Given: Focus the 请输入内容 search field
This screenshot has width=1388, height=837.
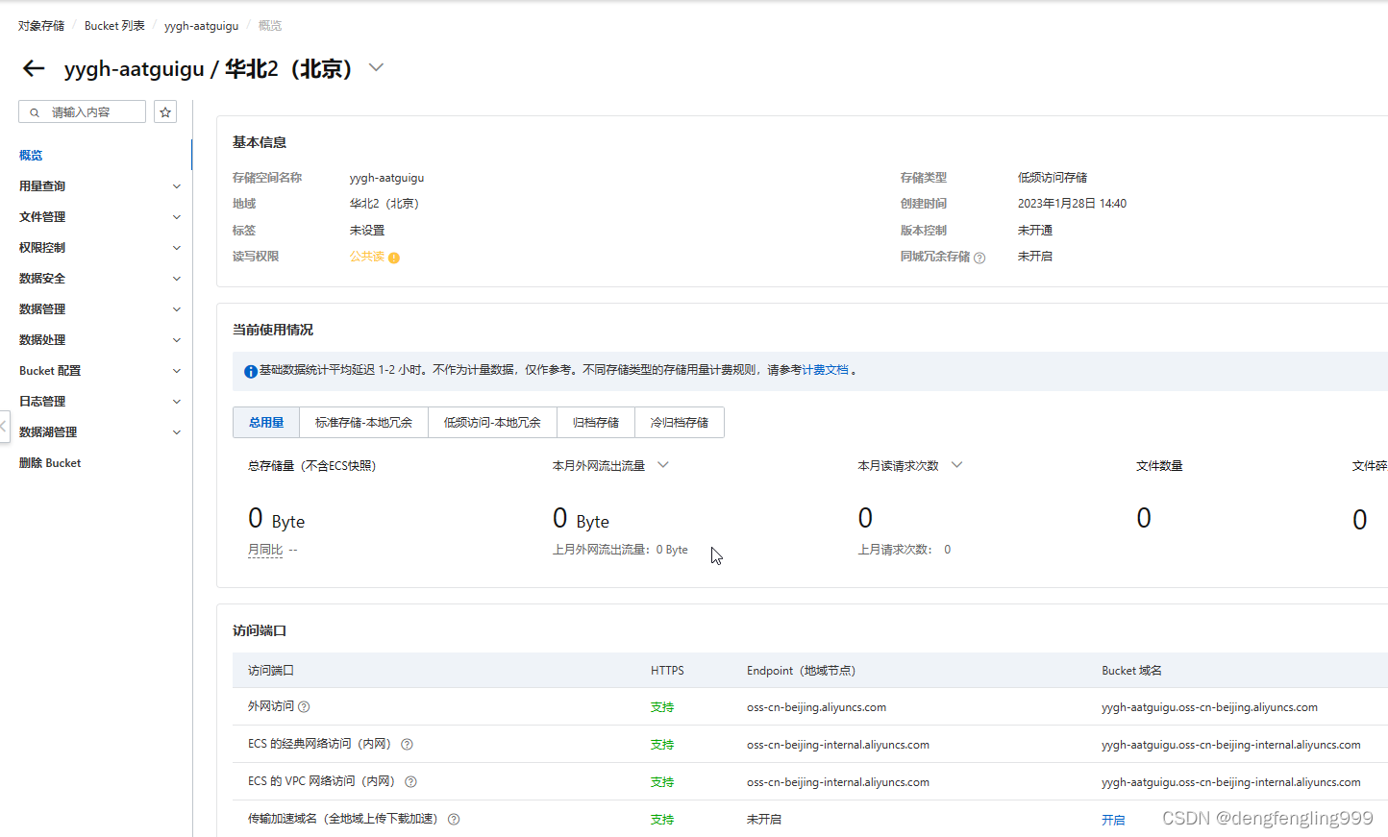Looking at the screenshot, I should coord(83,112).
